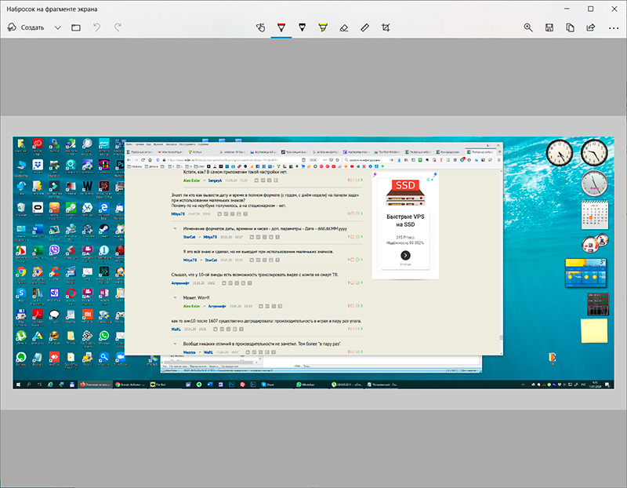Viewport: 627px width, 488px height.
Task: Select the eraser tool
Action: coord(343,27)
